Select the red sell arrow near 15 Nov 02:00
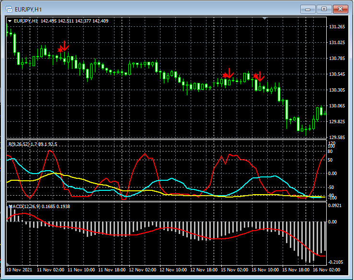 230,72
